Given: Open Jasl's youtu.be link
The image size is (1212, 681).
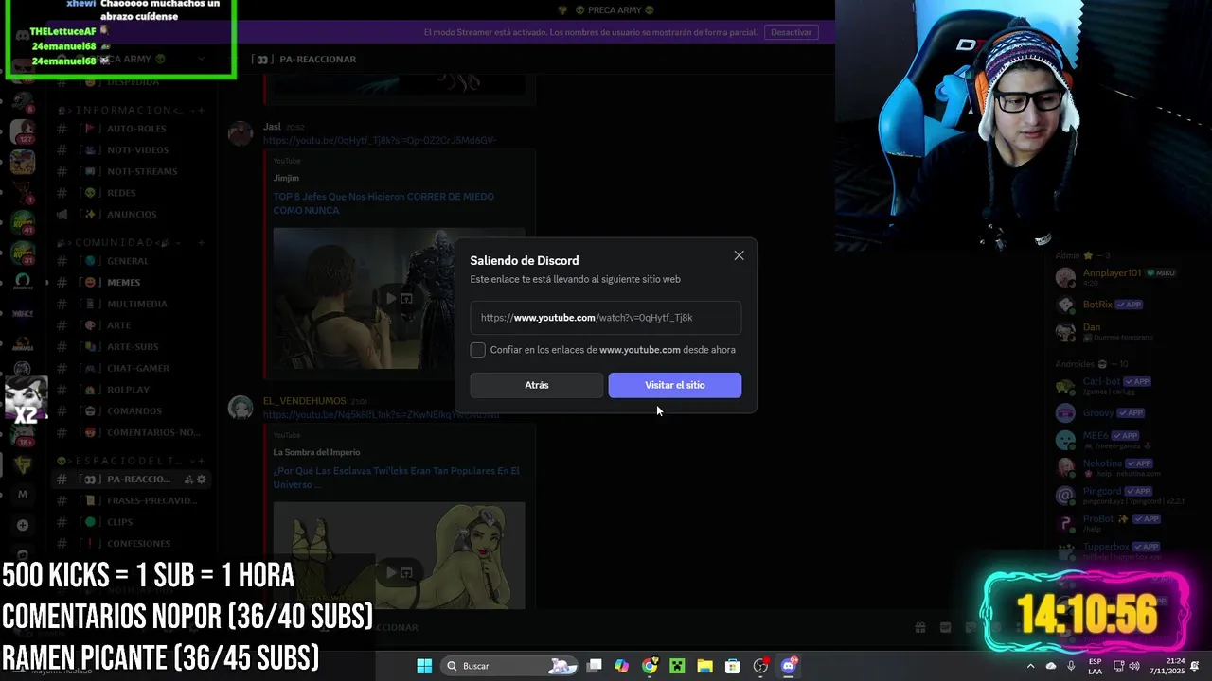Looking at the screenshot, I should [x=380, y=140].
